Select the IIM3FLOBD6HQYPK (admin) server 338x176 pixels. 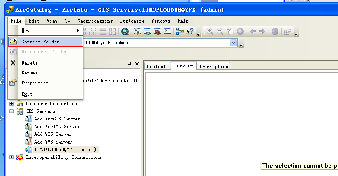tap(65, 149)
